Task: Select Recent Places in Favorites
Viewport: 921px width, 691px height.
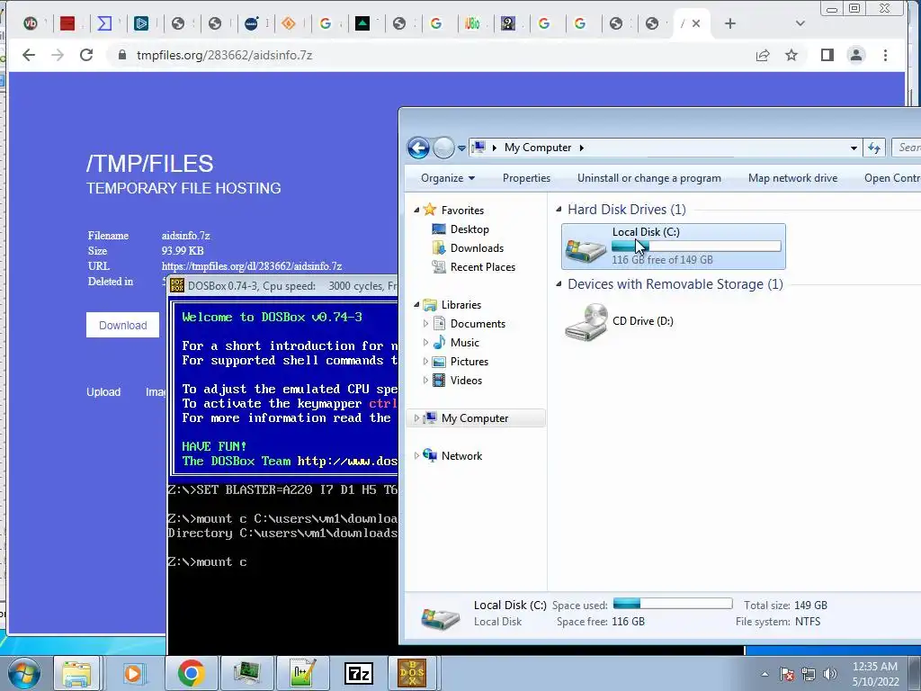Action: click(x=482, y=266)
